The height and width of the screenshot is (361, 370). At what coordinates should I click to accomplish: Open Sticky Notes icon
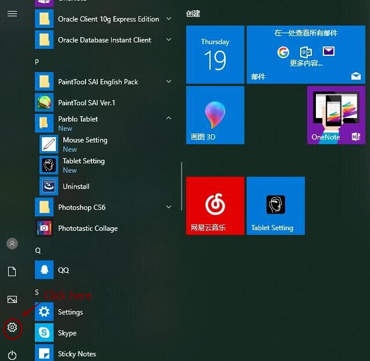44,353
